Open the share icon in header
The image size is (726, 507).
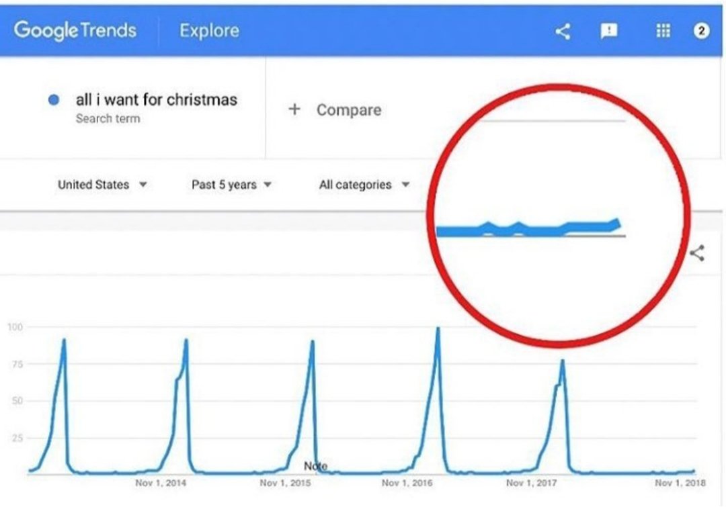click(563, 32)
